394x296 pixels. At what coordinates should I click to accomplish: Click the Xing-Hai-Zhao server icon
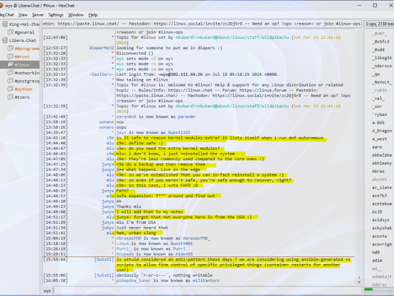coord(5,24)
